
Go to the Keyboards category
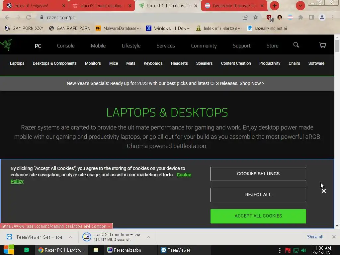pos(153,63)
